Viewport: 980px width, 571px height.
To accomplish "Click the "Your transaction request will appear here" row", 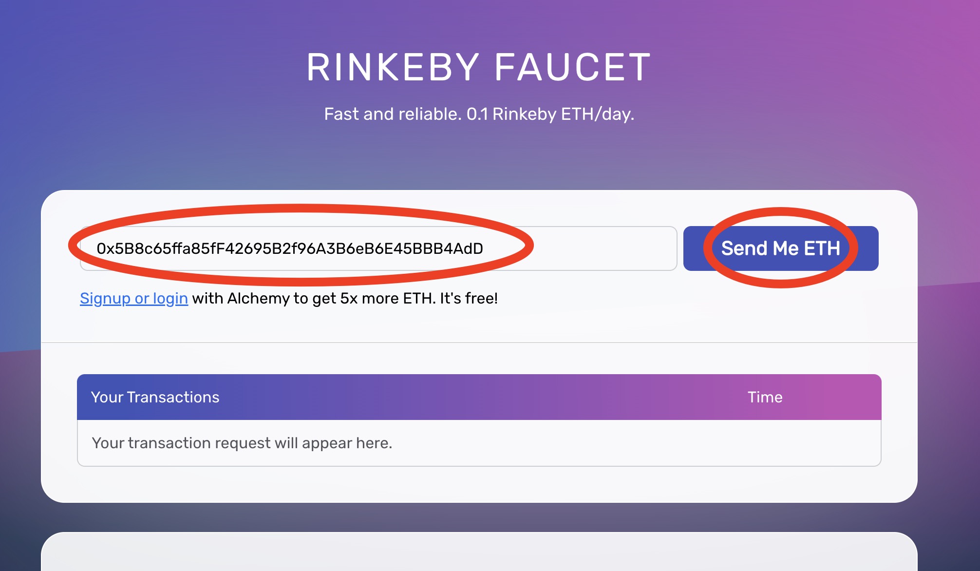I will [242, 443].
